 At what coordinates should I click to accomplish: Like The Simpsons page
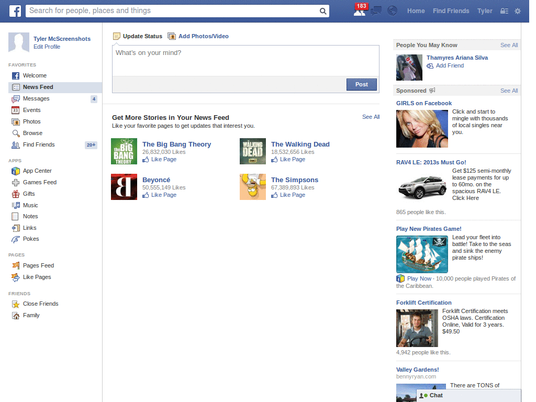(x=292, y=195)
